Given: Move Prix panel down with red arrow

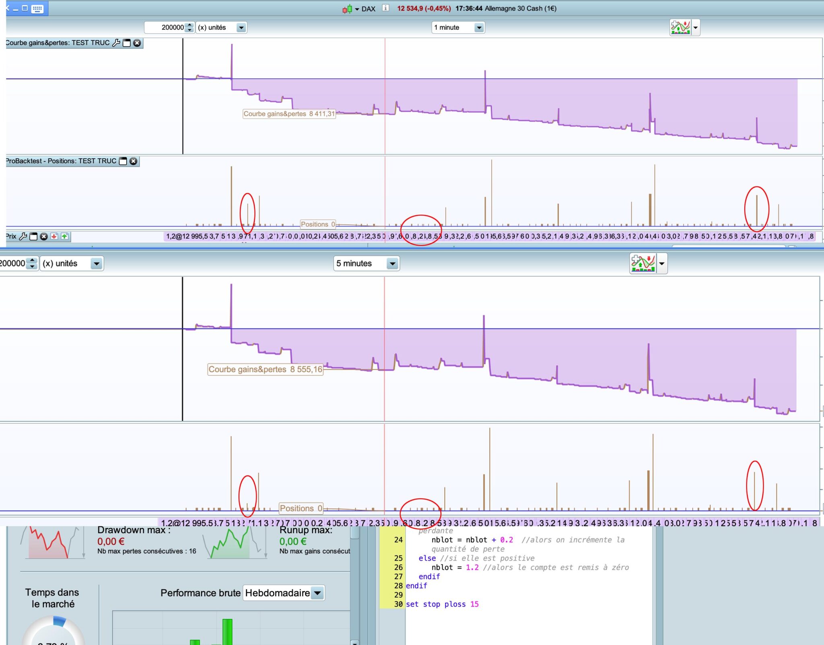Looking at the screenshot, I should tap(54, 236).
